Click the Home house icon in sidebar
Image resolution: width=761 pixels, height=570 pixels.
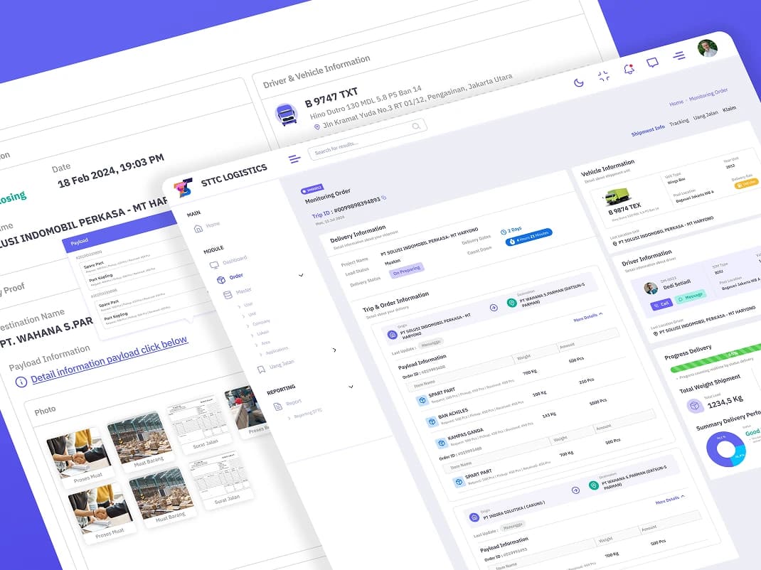pyautogui.click(x=198, y=228)
